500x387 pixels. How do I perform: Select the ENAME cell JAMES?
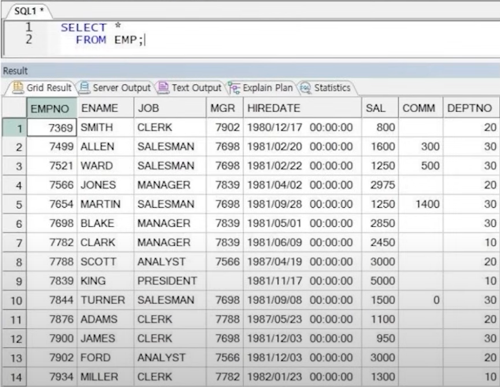pyautogui.click(x=106, y=339)
